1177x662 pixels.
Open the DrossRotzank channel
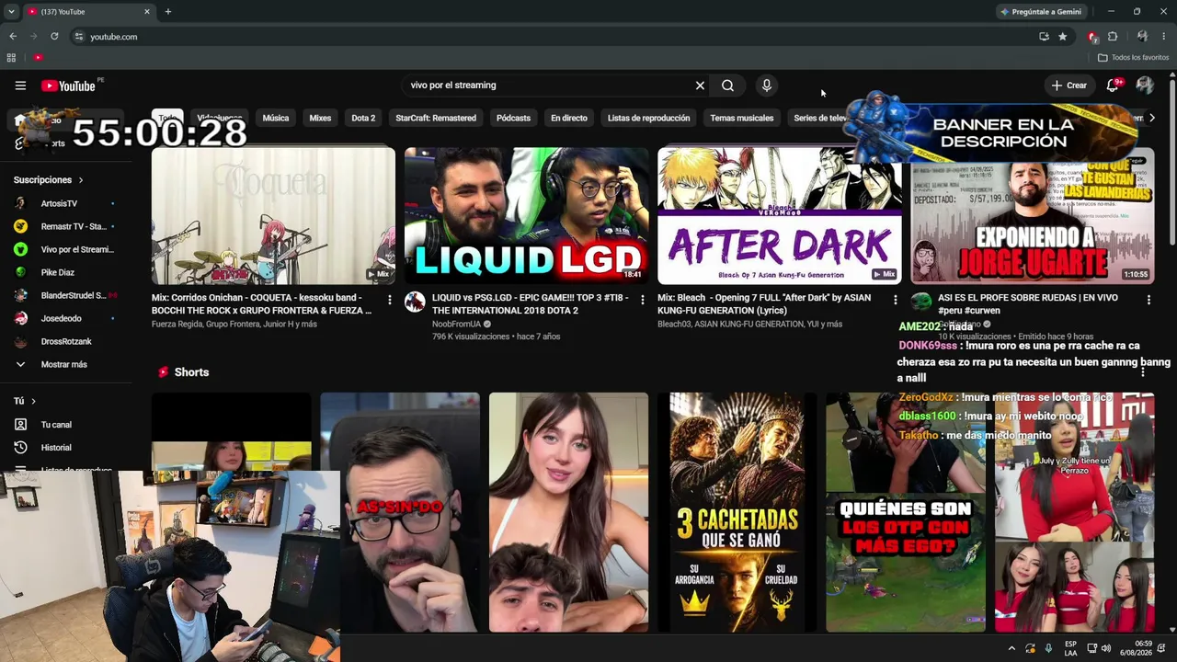coord(64,341)
